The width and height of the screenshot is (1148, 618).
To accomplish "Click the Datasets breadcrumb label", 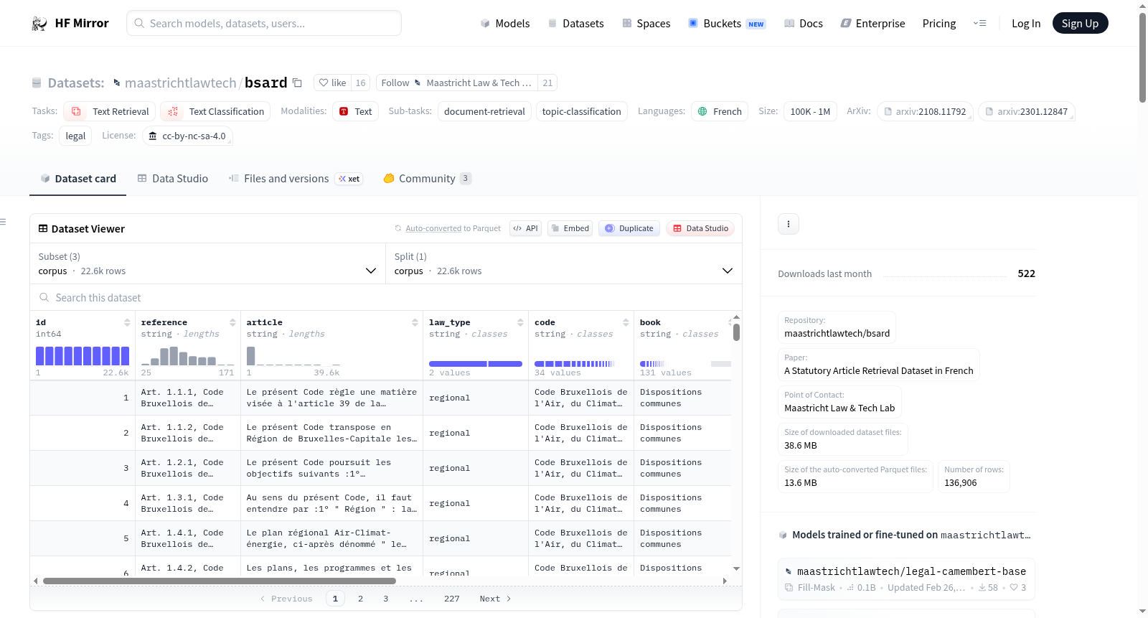I will coord(76,83).
